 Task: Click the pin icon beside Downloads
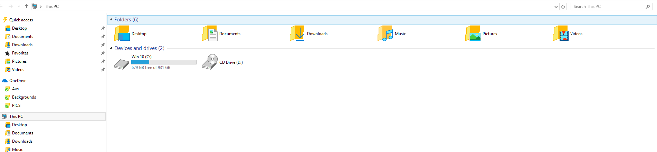point(103,45)
